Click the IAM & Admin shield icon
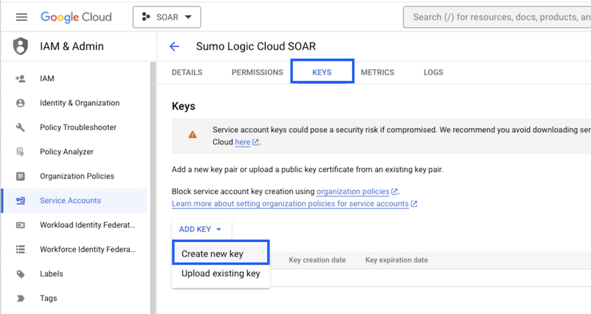The height and width of the screenshot is (314, 591). tap(21, 47)
